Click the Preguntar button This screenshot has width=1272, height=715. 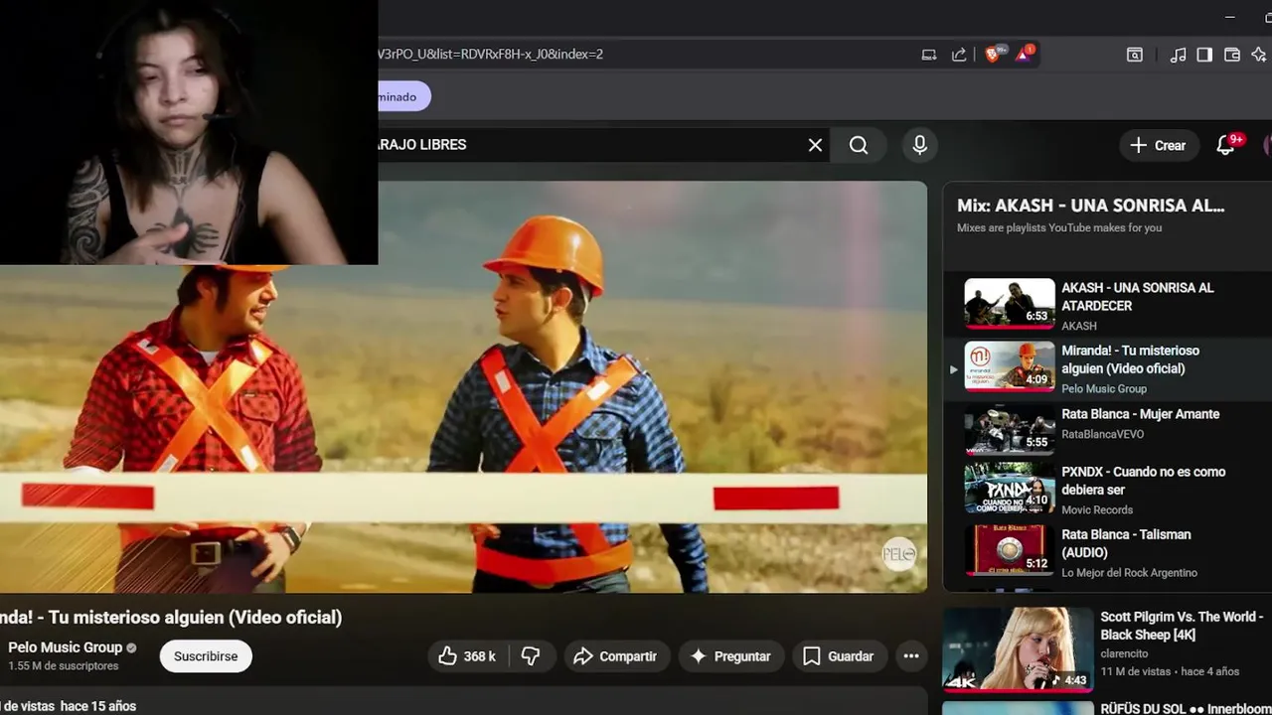pos(730,656)
